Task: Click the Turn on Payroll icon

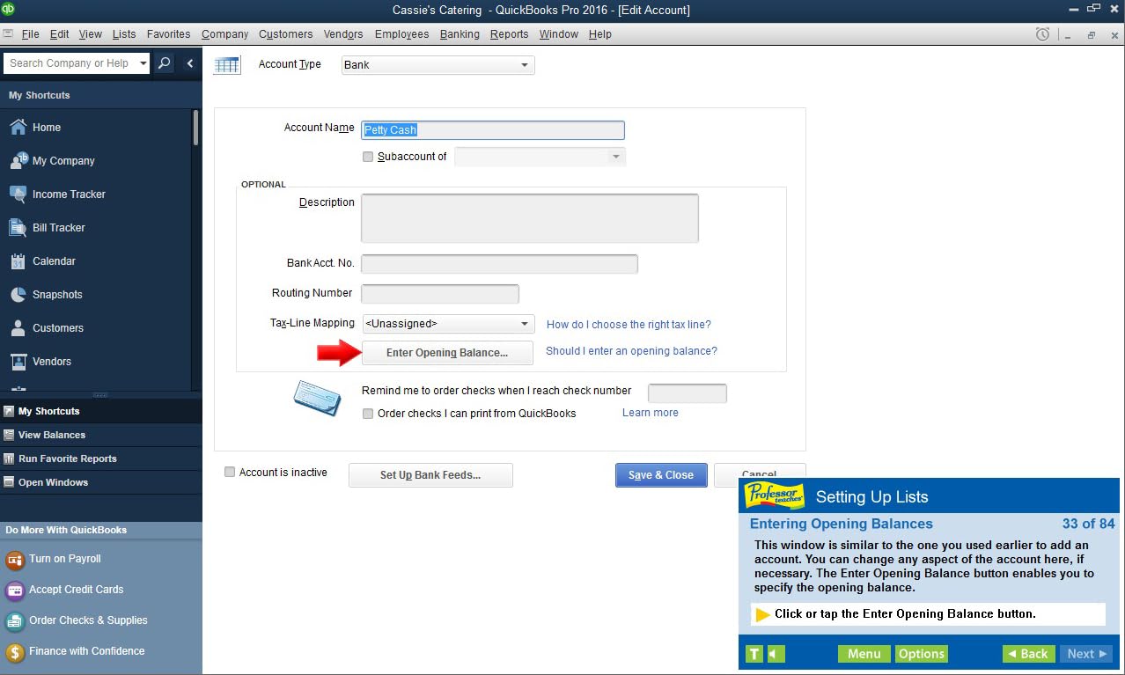Action: tap(15, 560)
